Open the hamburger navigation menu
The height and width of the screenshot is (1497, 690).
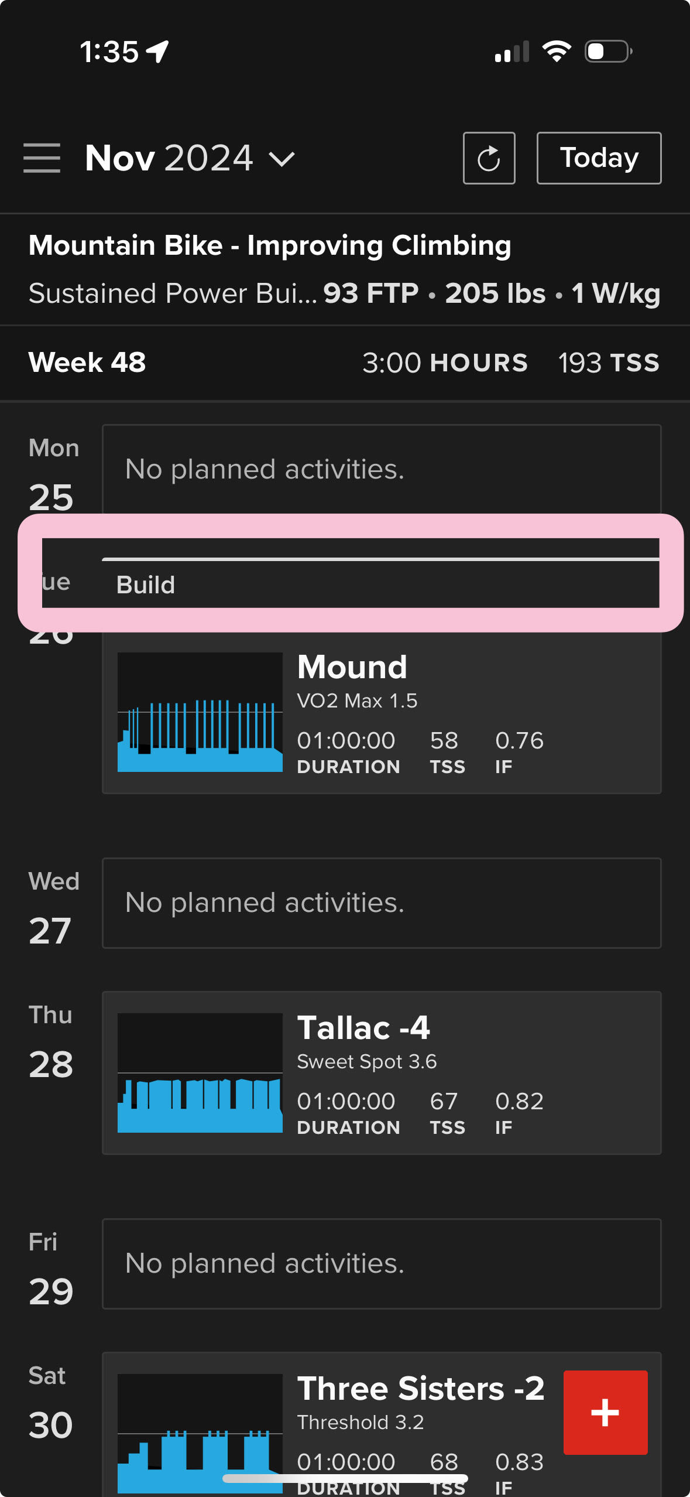coord(42,158)
